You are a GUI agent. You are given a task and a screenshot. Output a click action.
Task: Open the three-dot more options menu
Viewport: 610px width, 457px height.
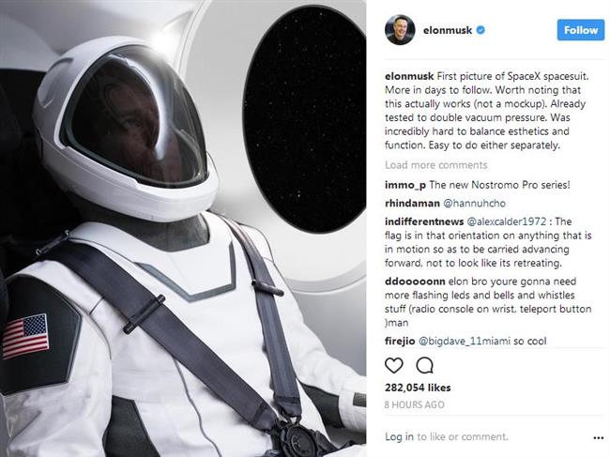click(599, 438)
